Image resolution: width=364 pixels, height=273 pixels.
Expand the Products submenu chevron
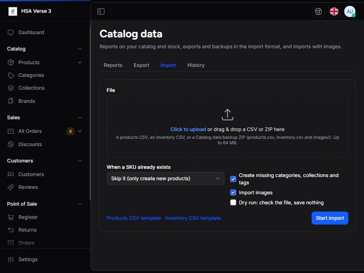pyautogui.click(x=80, y=62)
